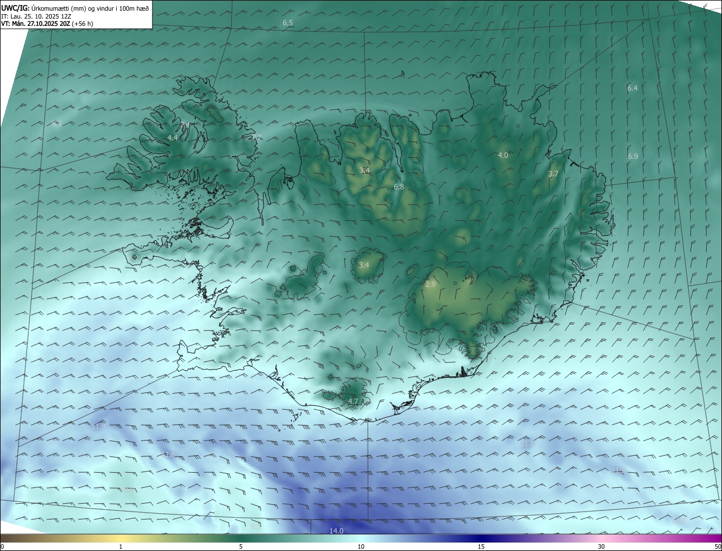
Task: Click tick label "15" on the colour scale
Action: tap(481, 546)
